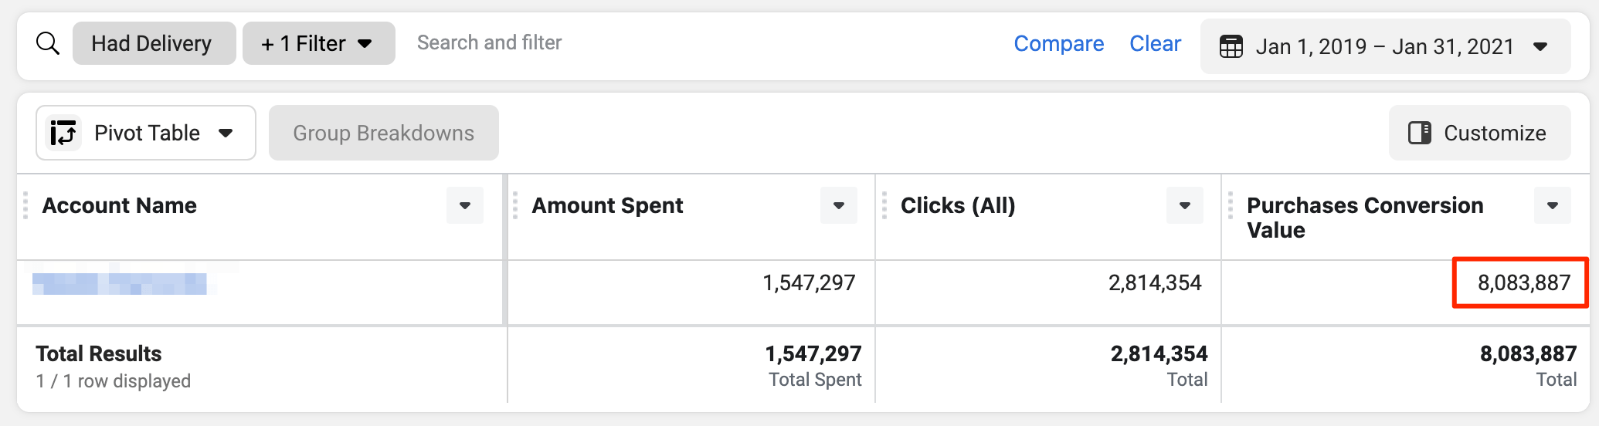Expand the Amount Spent column menu arrow
1599x426 pixels.
point(839,205)
